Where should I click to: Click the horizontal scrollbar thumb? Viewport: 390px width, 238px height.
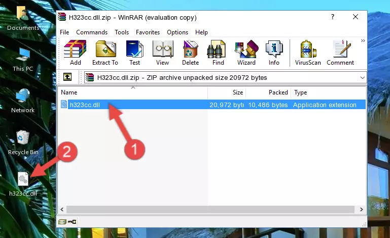[210, 210]
